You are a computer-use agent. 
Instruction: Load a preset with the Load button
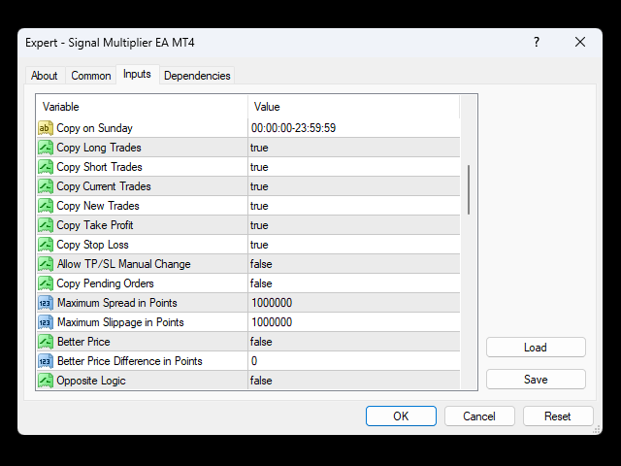pos(536,348)
